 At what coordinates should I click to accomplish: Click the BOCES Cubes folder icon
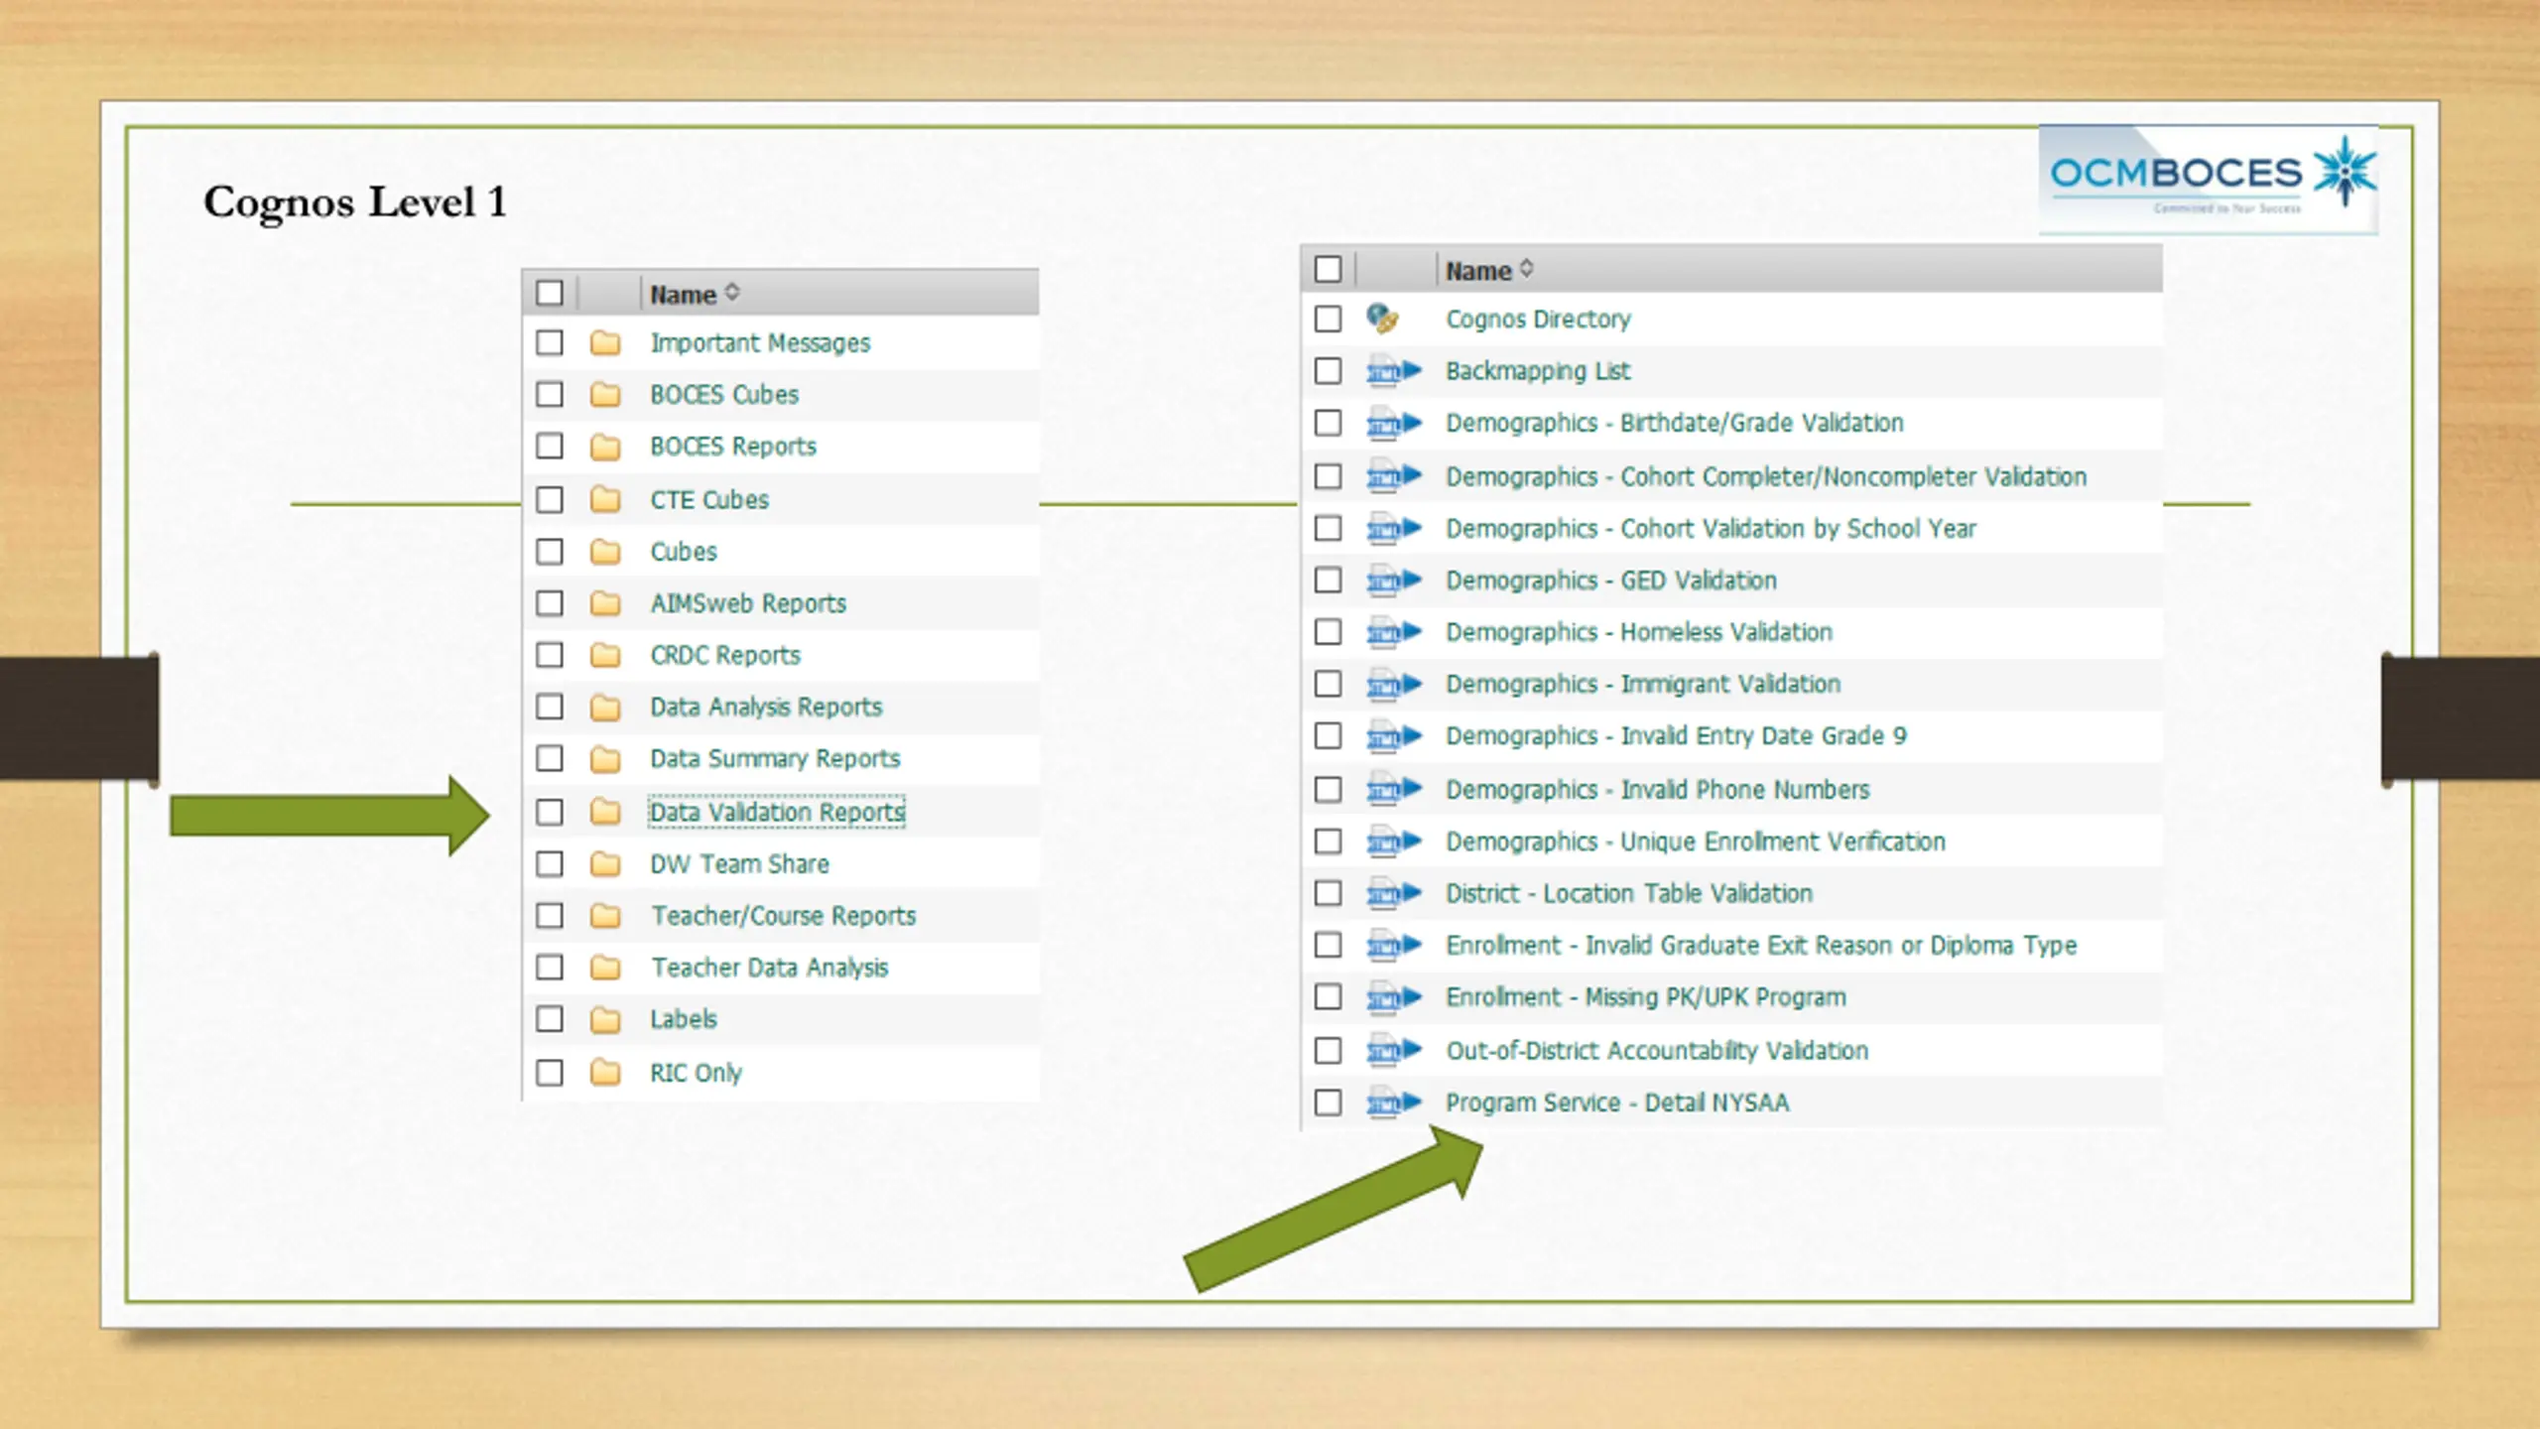point(605,395)
